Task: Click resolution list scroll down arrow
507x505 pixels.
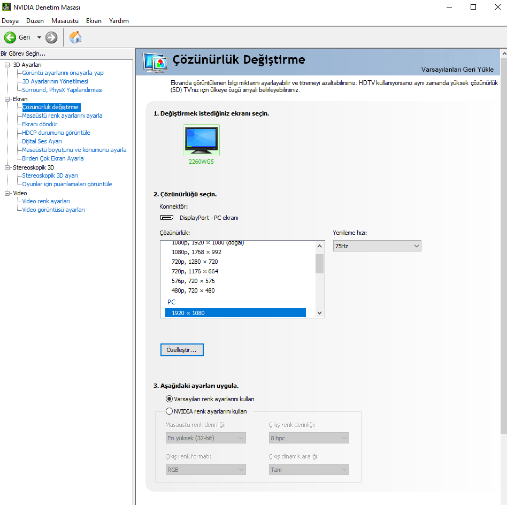Action: (319, 313)
